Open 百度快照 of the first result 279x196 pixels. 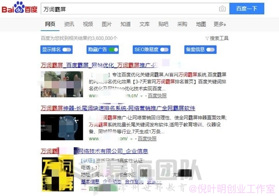[157, 96]
